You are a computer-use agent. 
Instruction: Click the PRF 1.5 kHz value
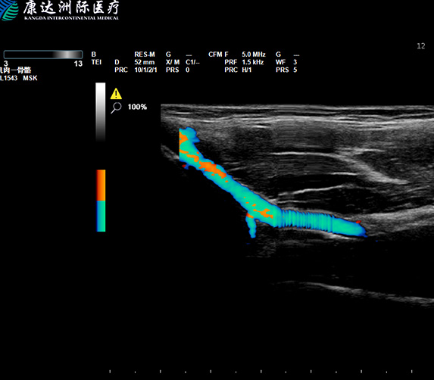[253, 62]
